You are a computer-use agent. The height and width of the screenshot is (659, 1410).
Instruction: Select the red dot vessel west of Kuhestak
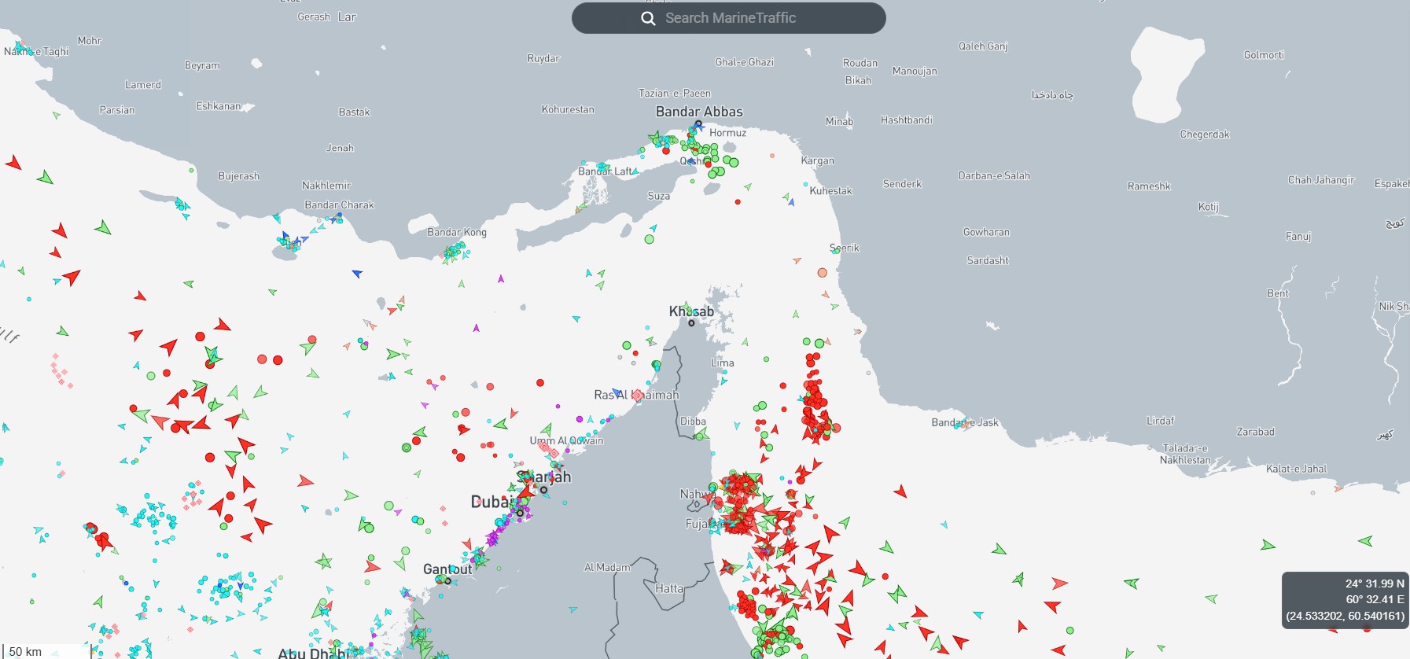(738, 202)
